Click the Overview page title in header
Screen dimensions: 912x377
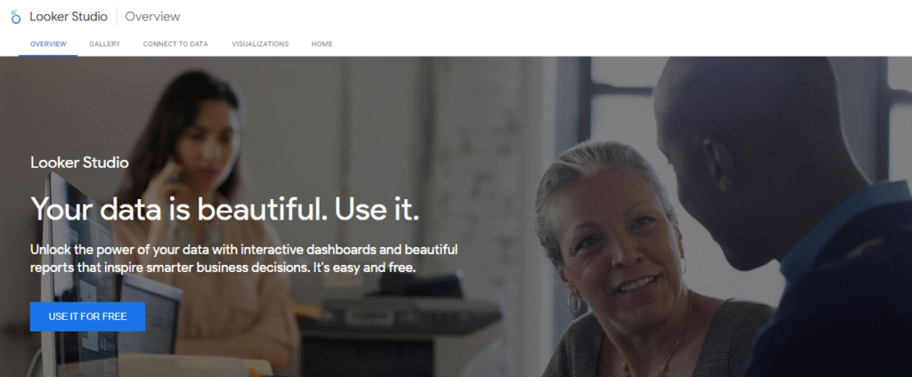[152, 17]
